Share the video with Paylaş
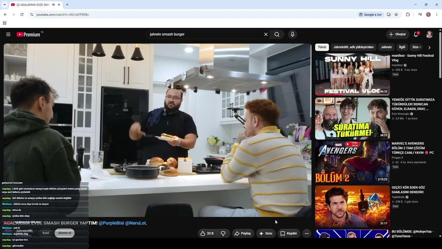 tap(243, 233)
